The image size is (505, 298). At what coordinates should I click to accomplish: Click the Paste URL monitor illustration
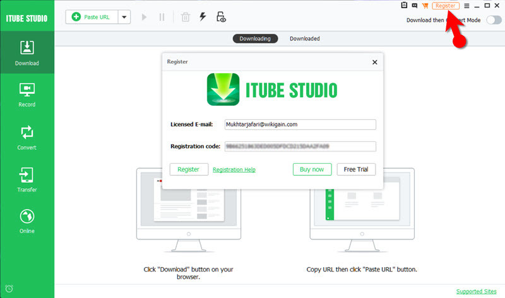click(x=362, y=210)
